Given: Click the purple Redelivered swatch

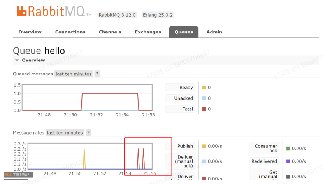Looking at the screenshot, I should pos(288,161).
